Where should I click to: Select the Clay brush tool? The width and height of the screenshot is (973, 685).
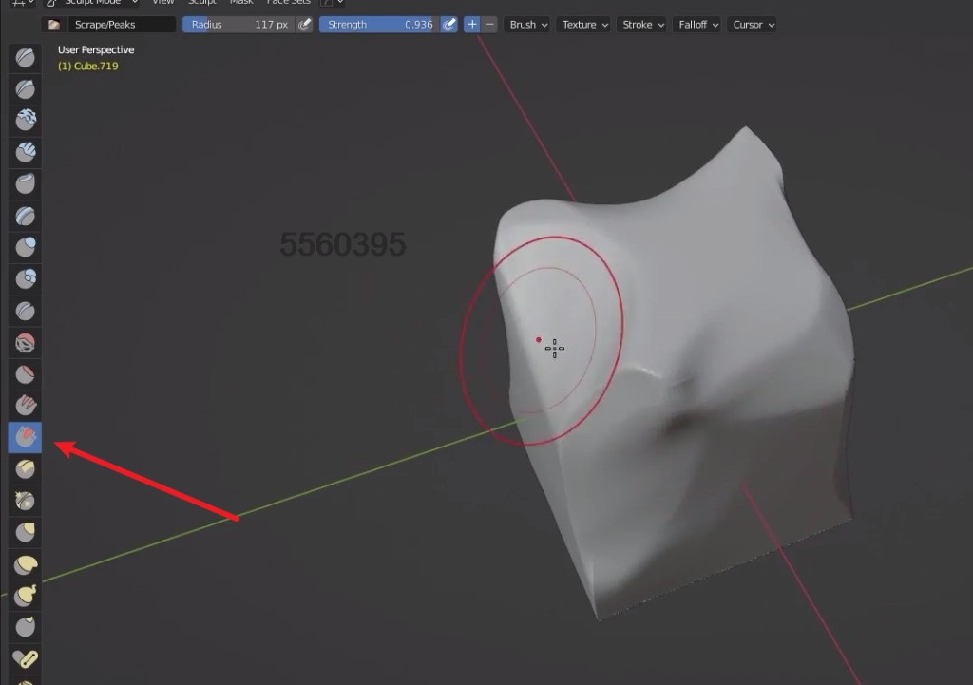click(x=25, y=121)
